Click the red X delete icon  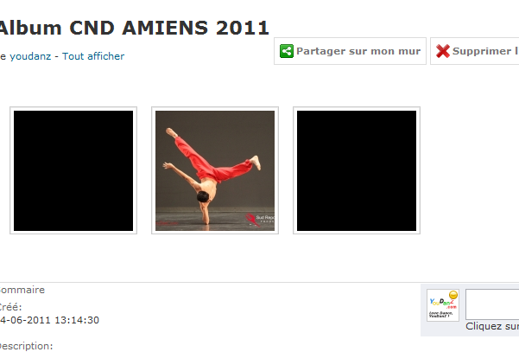442,51
